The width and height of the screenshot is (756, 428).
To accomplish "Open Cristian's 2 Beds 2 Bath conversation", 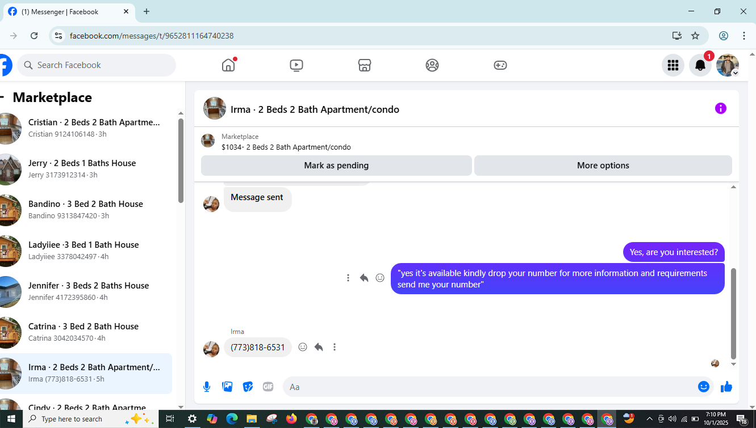I will [x=86, y=128].
